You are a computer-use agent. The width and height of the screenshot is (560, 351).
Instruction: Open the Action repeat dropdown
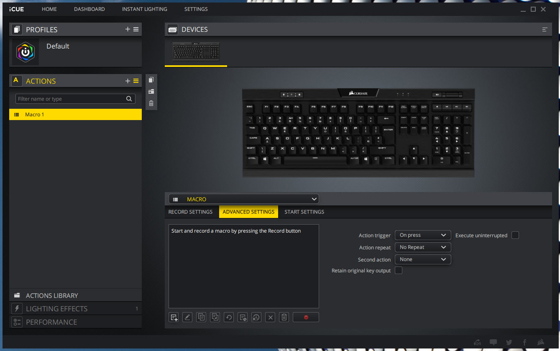(x=423, y=247)
